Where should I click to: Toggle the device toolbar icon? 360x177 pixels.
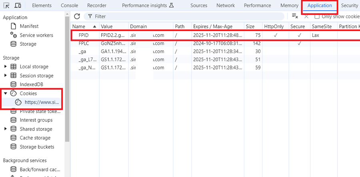click(x=18, y=6)
